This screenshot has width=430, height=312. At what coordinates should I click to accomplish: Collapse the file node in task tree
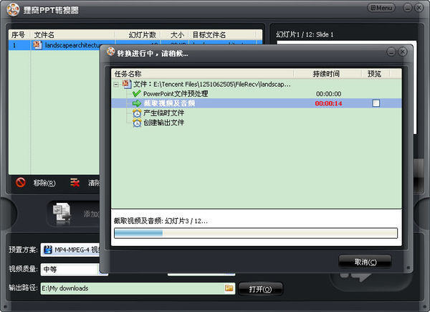pyautogui.click(x=116, y=84)
